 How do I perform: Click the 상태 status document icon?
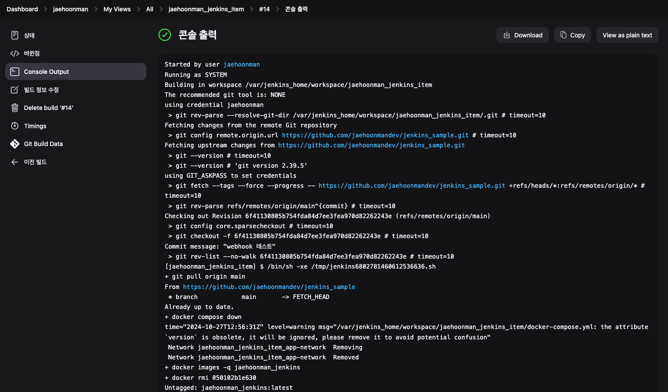[x=15, y=35]
